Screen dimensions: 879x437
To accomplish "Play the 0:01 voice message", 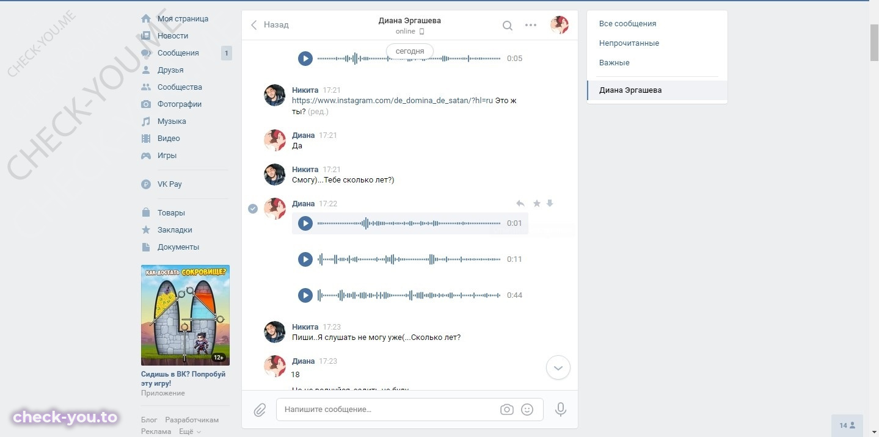I will point(305,223).
